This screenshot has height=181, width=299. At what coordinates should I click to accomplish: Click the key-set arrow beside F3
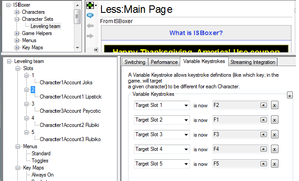pyautogui.click(x=263, y=134)
